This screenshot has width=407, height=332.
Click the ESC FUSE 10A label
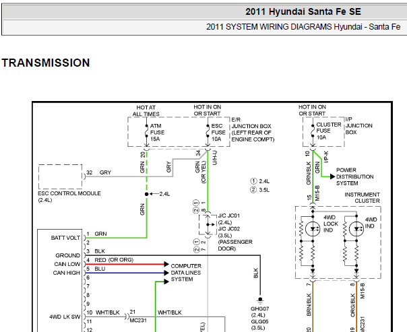(218, 132)
